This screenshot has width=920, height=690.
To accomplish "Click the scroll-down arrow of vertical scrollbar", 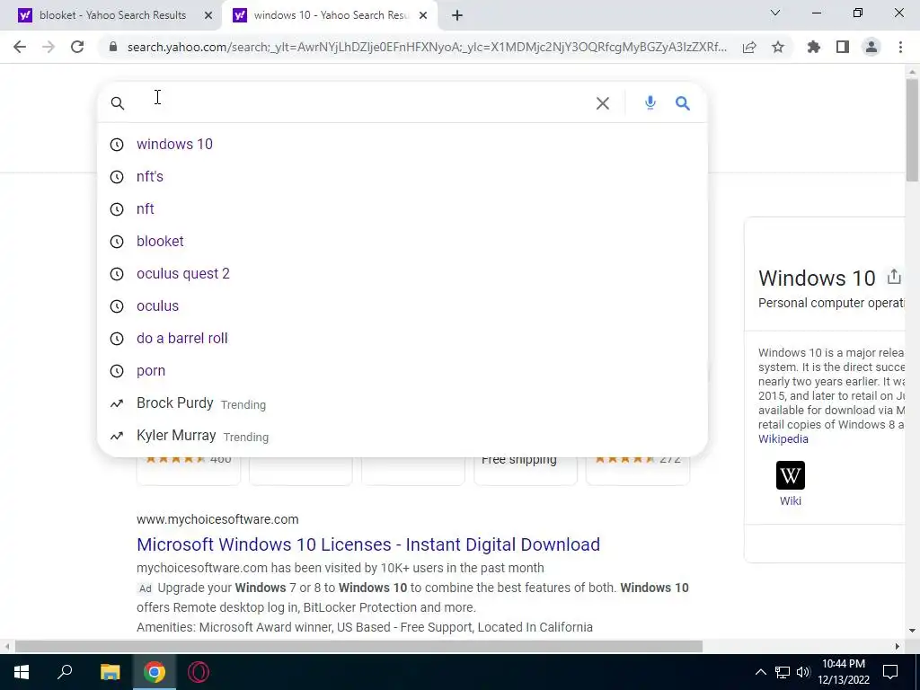I will tap(912, 632).
